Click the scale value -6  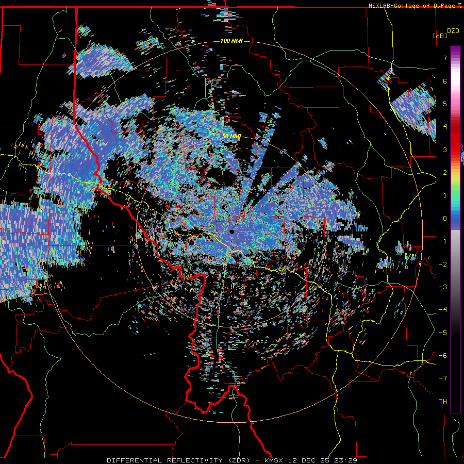point(443,356)
